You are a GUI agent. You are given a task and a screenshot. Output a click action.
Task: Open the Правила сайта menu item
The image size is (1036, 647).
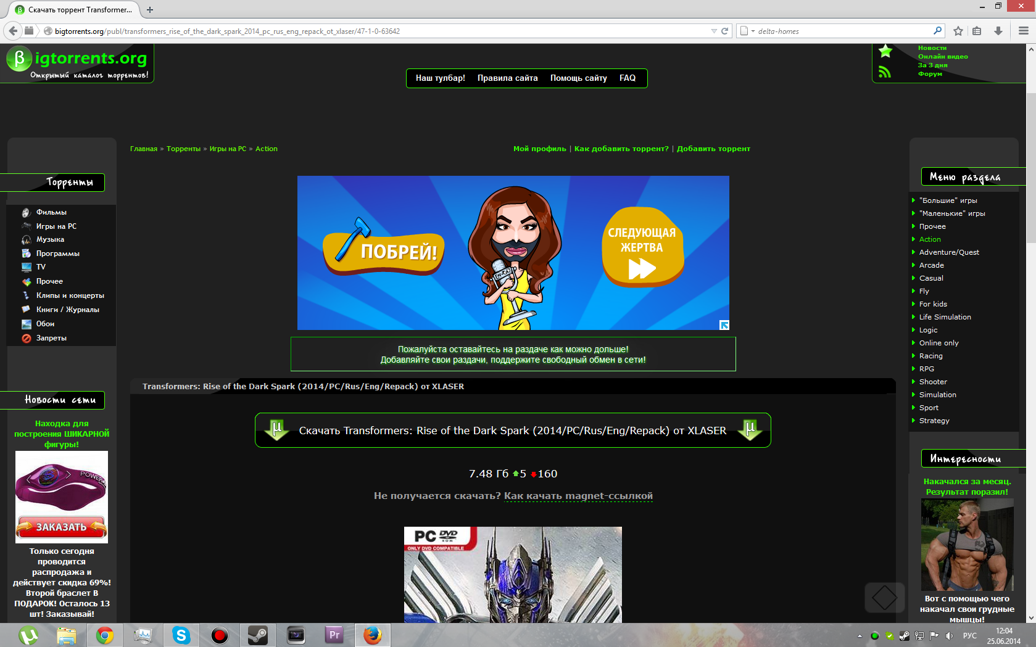click(x=507, y=78)
